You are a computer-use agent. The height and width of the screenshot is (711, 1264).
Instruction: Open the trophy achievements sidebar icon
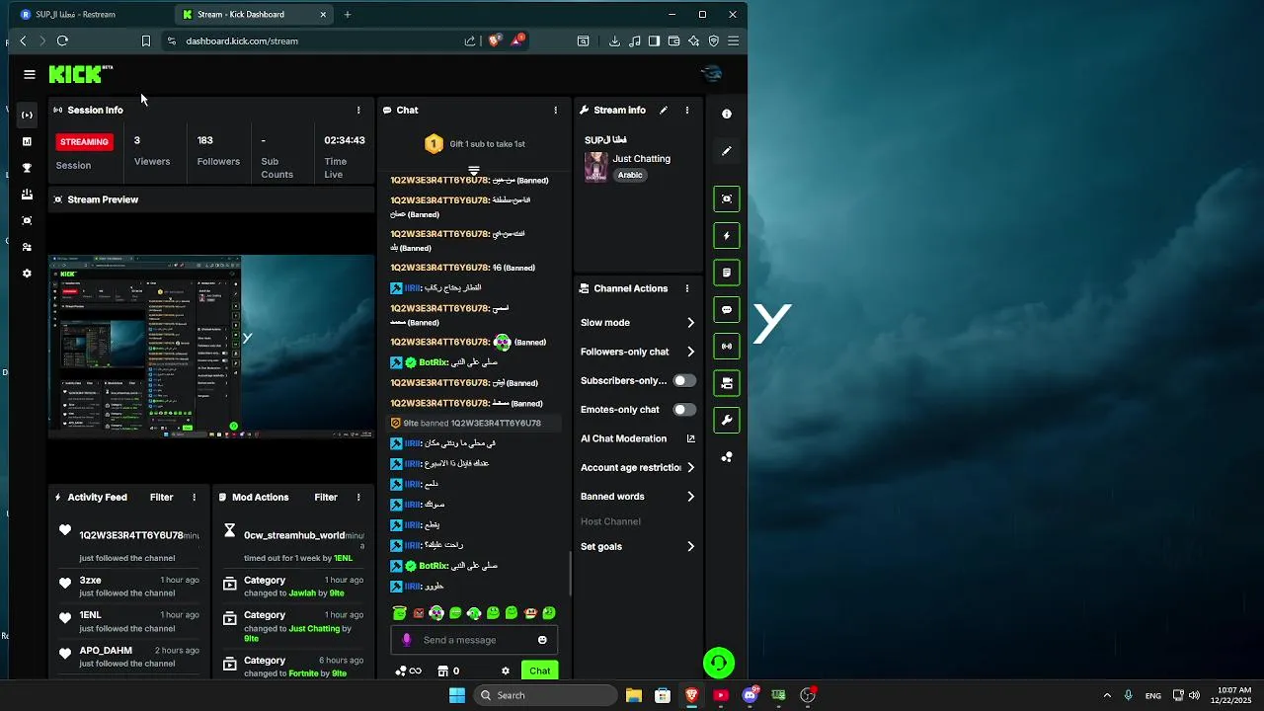pyautogui.click(x=27, y=168)
